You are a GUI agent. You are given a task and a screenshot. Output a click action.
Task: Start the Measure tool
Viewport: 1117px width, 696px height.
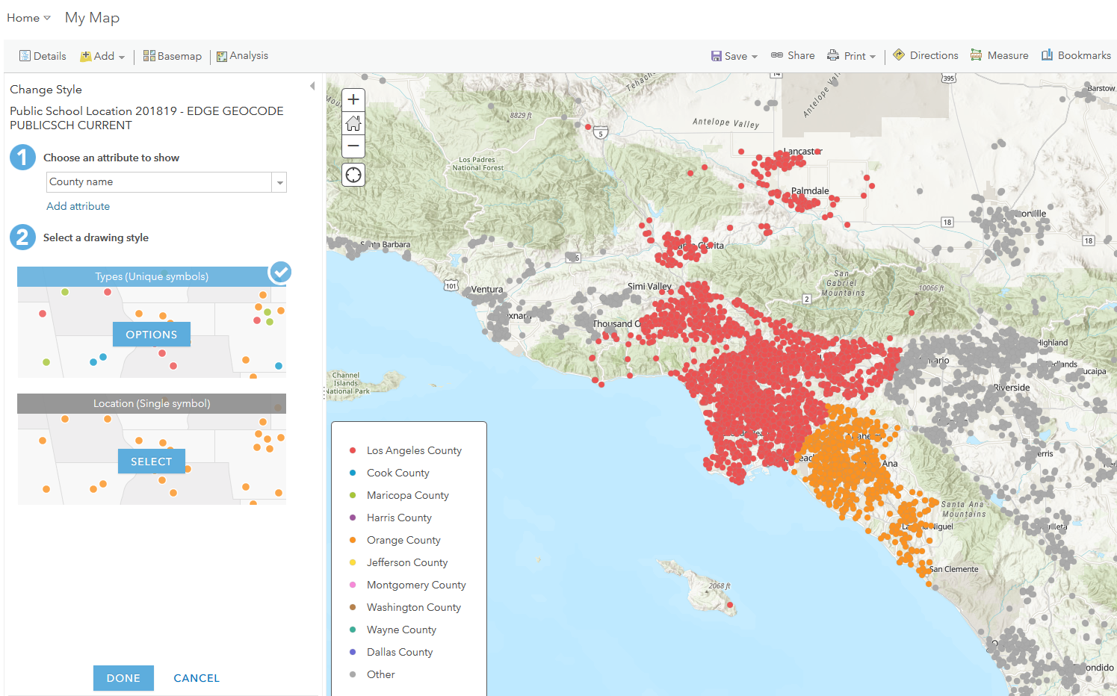click(999, 55)
